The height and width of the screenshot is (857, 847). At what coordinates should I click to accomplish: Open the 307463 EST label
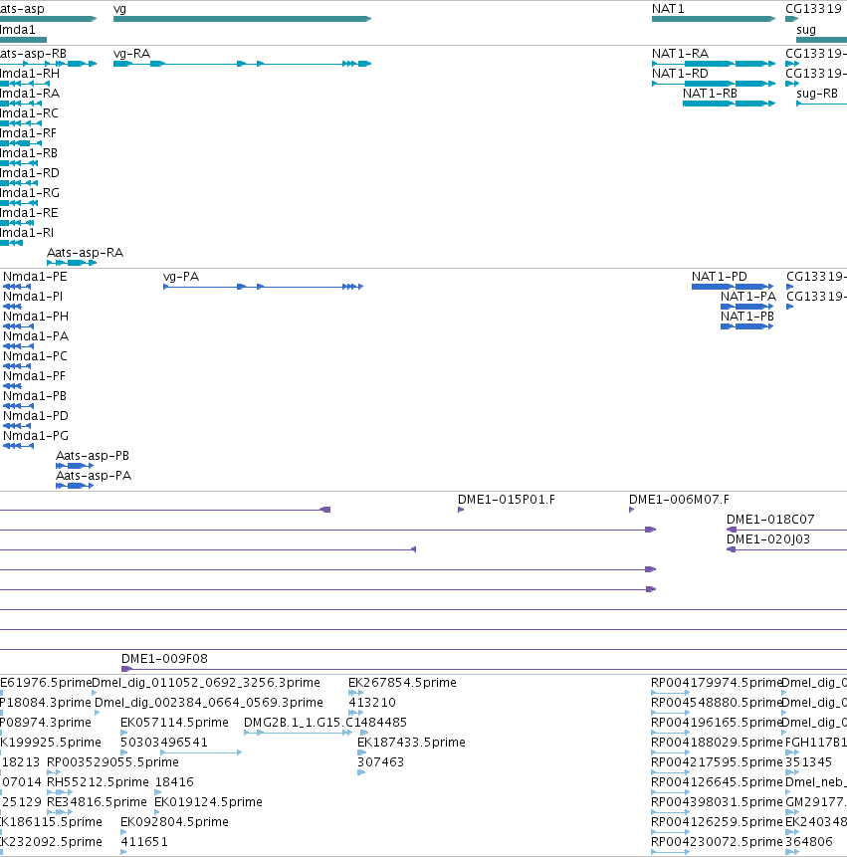pyautogui.click(x=380, y=761)
